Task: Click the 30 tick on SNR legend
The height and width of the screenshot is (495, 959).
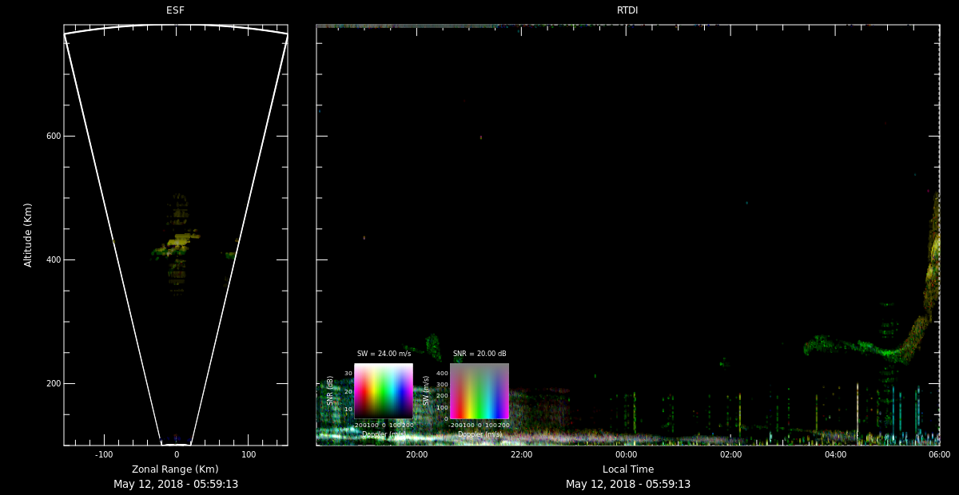Action: [x=348, y=374]
